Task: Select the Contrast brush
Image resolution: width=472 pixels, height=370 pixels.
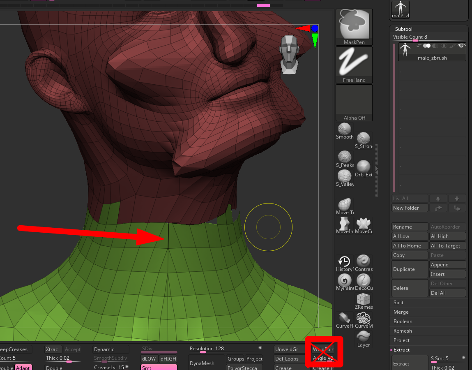Action: pyautogui.click(x=363, y=264)
